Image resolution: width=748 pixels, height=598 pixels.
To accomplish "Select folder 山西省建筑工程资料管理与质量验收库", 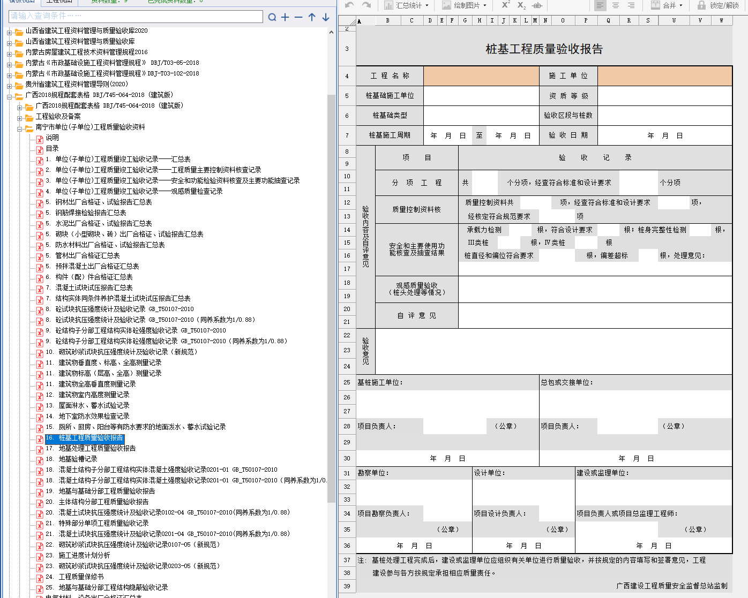I will click(x=80, y=41).
